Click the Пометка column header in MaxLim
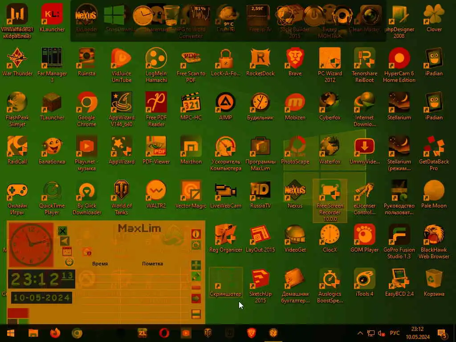This screenshot has width=456, height=342. tap(152, 264)
